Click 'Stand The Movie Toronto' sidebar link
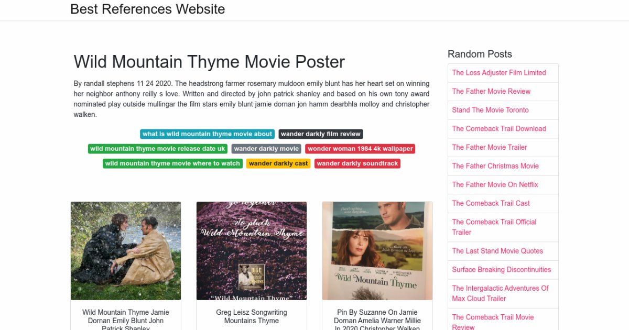Viewport: 629px width, 330px height. coord(490,110)
